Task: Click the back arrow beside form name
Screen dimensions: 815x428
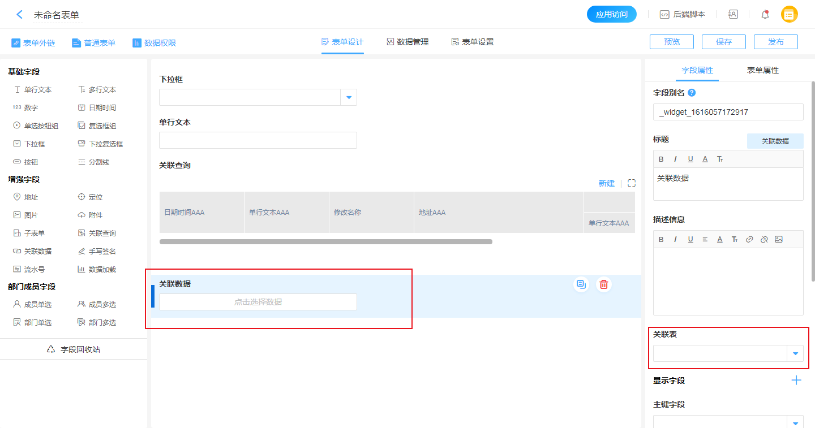Action: click(x=19, y=15)
